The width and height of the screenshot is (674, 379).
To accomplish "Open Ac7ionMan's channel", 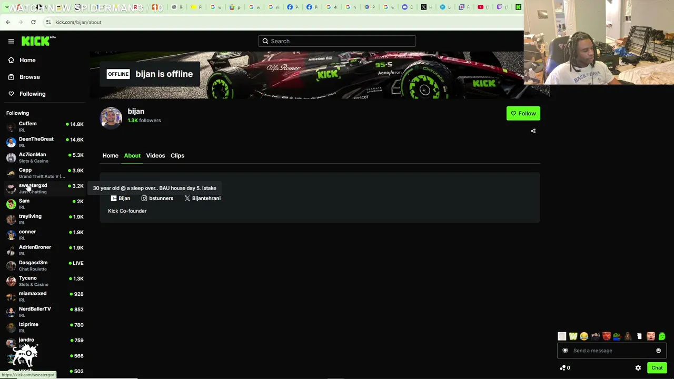I will [x=45, y=157].
